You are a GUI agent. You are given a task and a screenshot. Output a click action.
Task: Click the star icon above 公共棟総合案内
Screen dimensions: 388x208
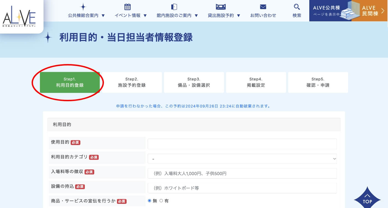click(x=83, y=7)
